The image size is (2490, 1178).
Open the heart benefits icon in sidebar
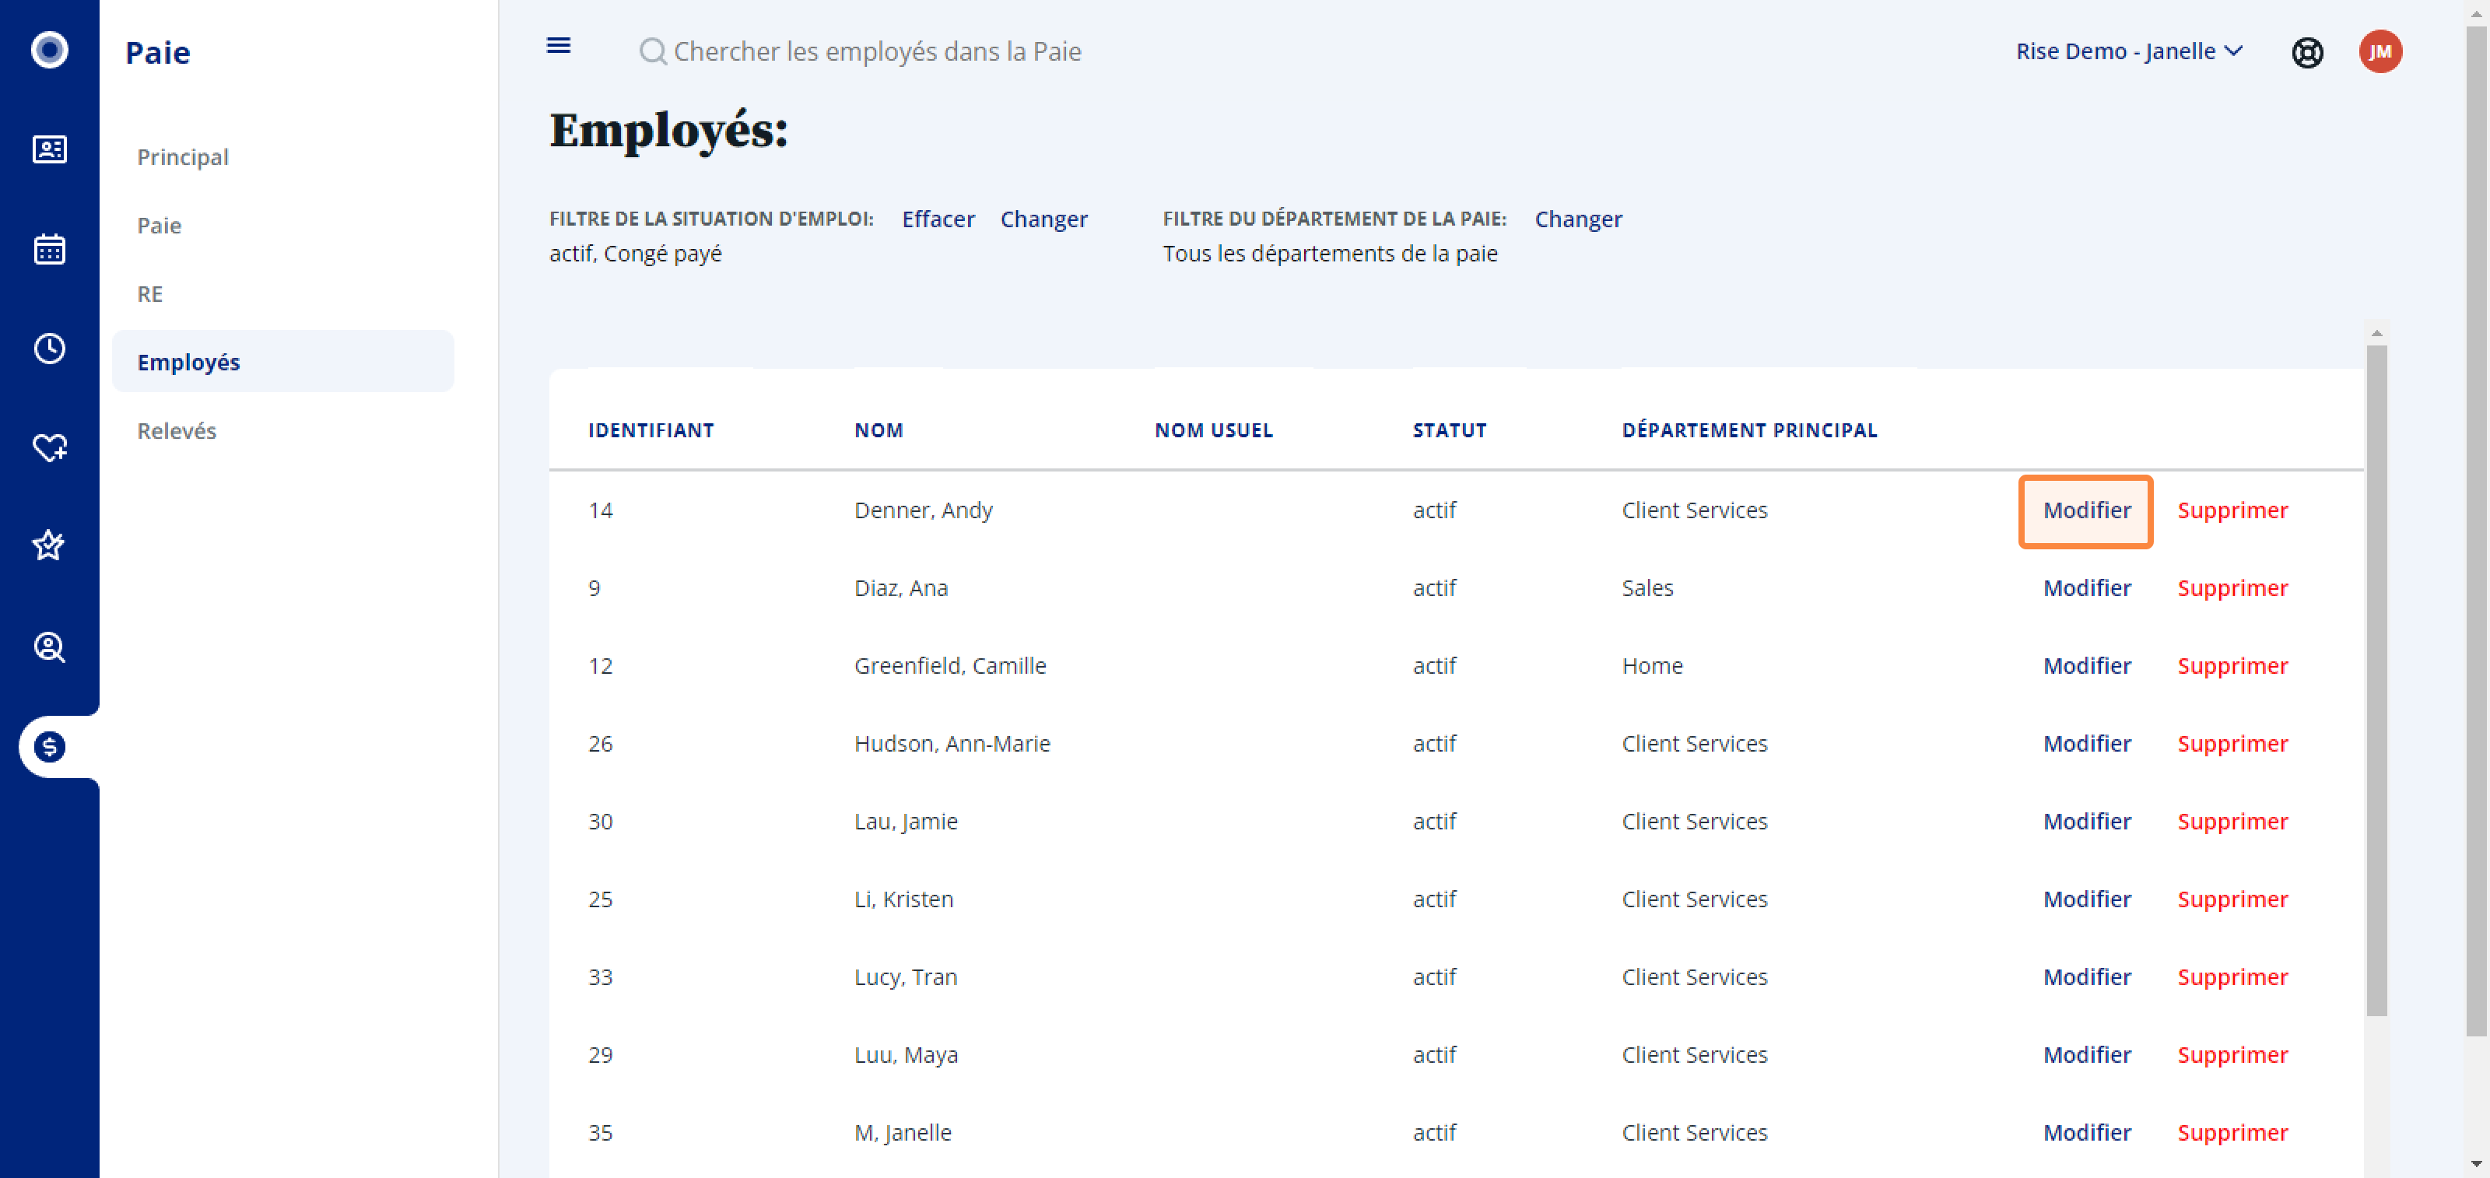[49, 448]
